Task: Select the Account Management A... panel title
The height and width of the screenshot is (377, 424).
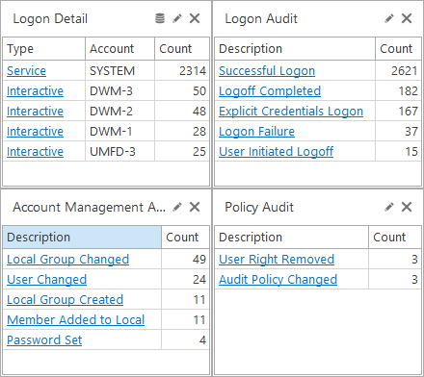Action: click(89, 208)
